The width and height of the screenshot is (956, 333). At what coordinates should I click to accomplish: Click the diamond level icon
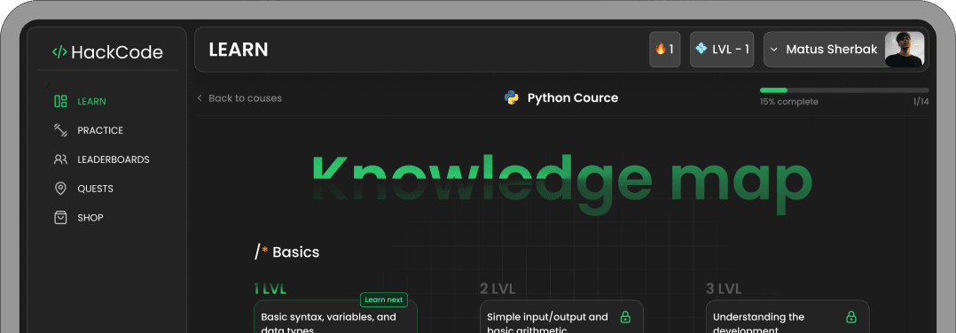point(701,49)
